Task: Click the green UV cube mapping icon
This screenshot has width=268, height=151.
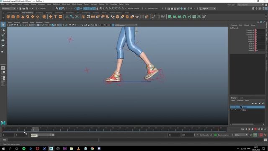Action: click(184, 17)
